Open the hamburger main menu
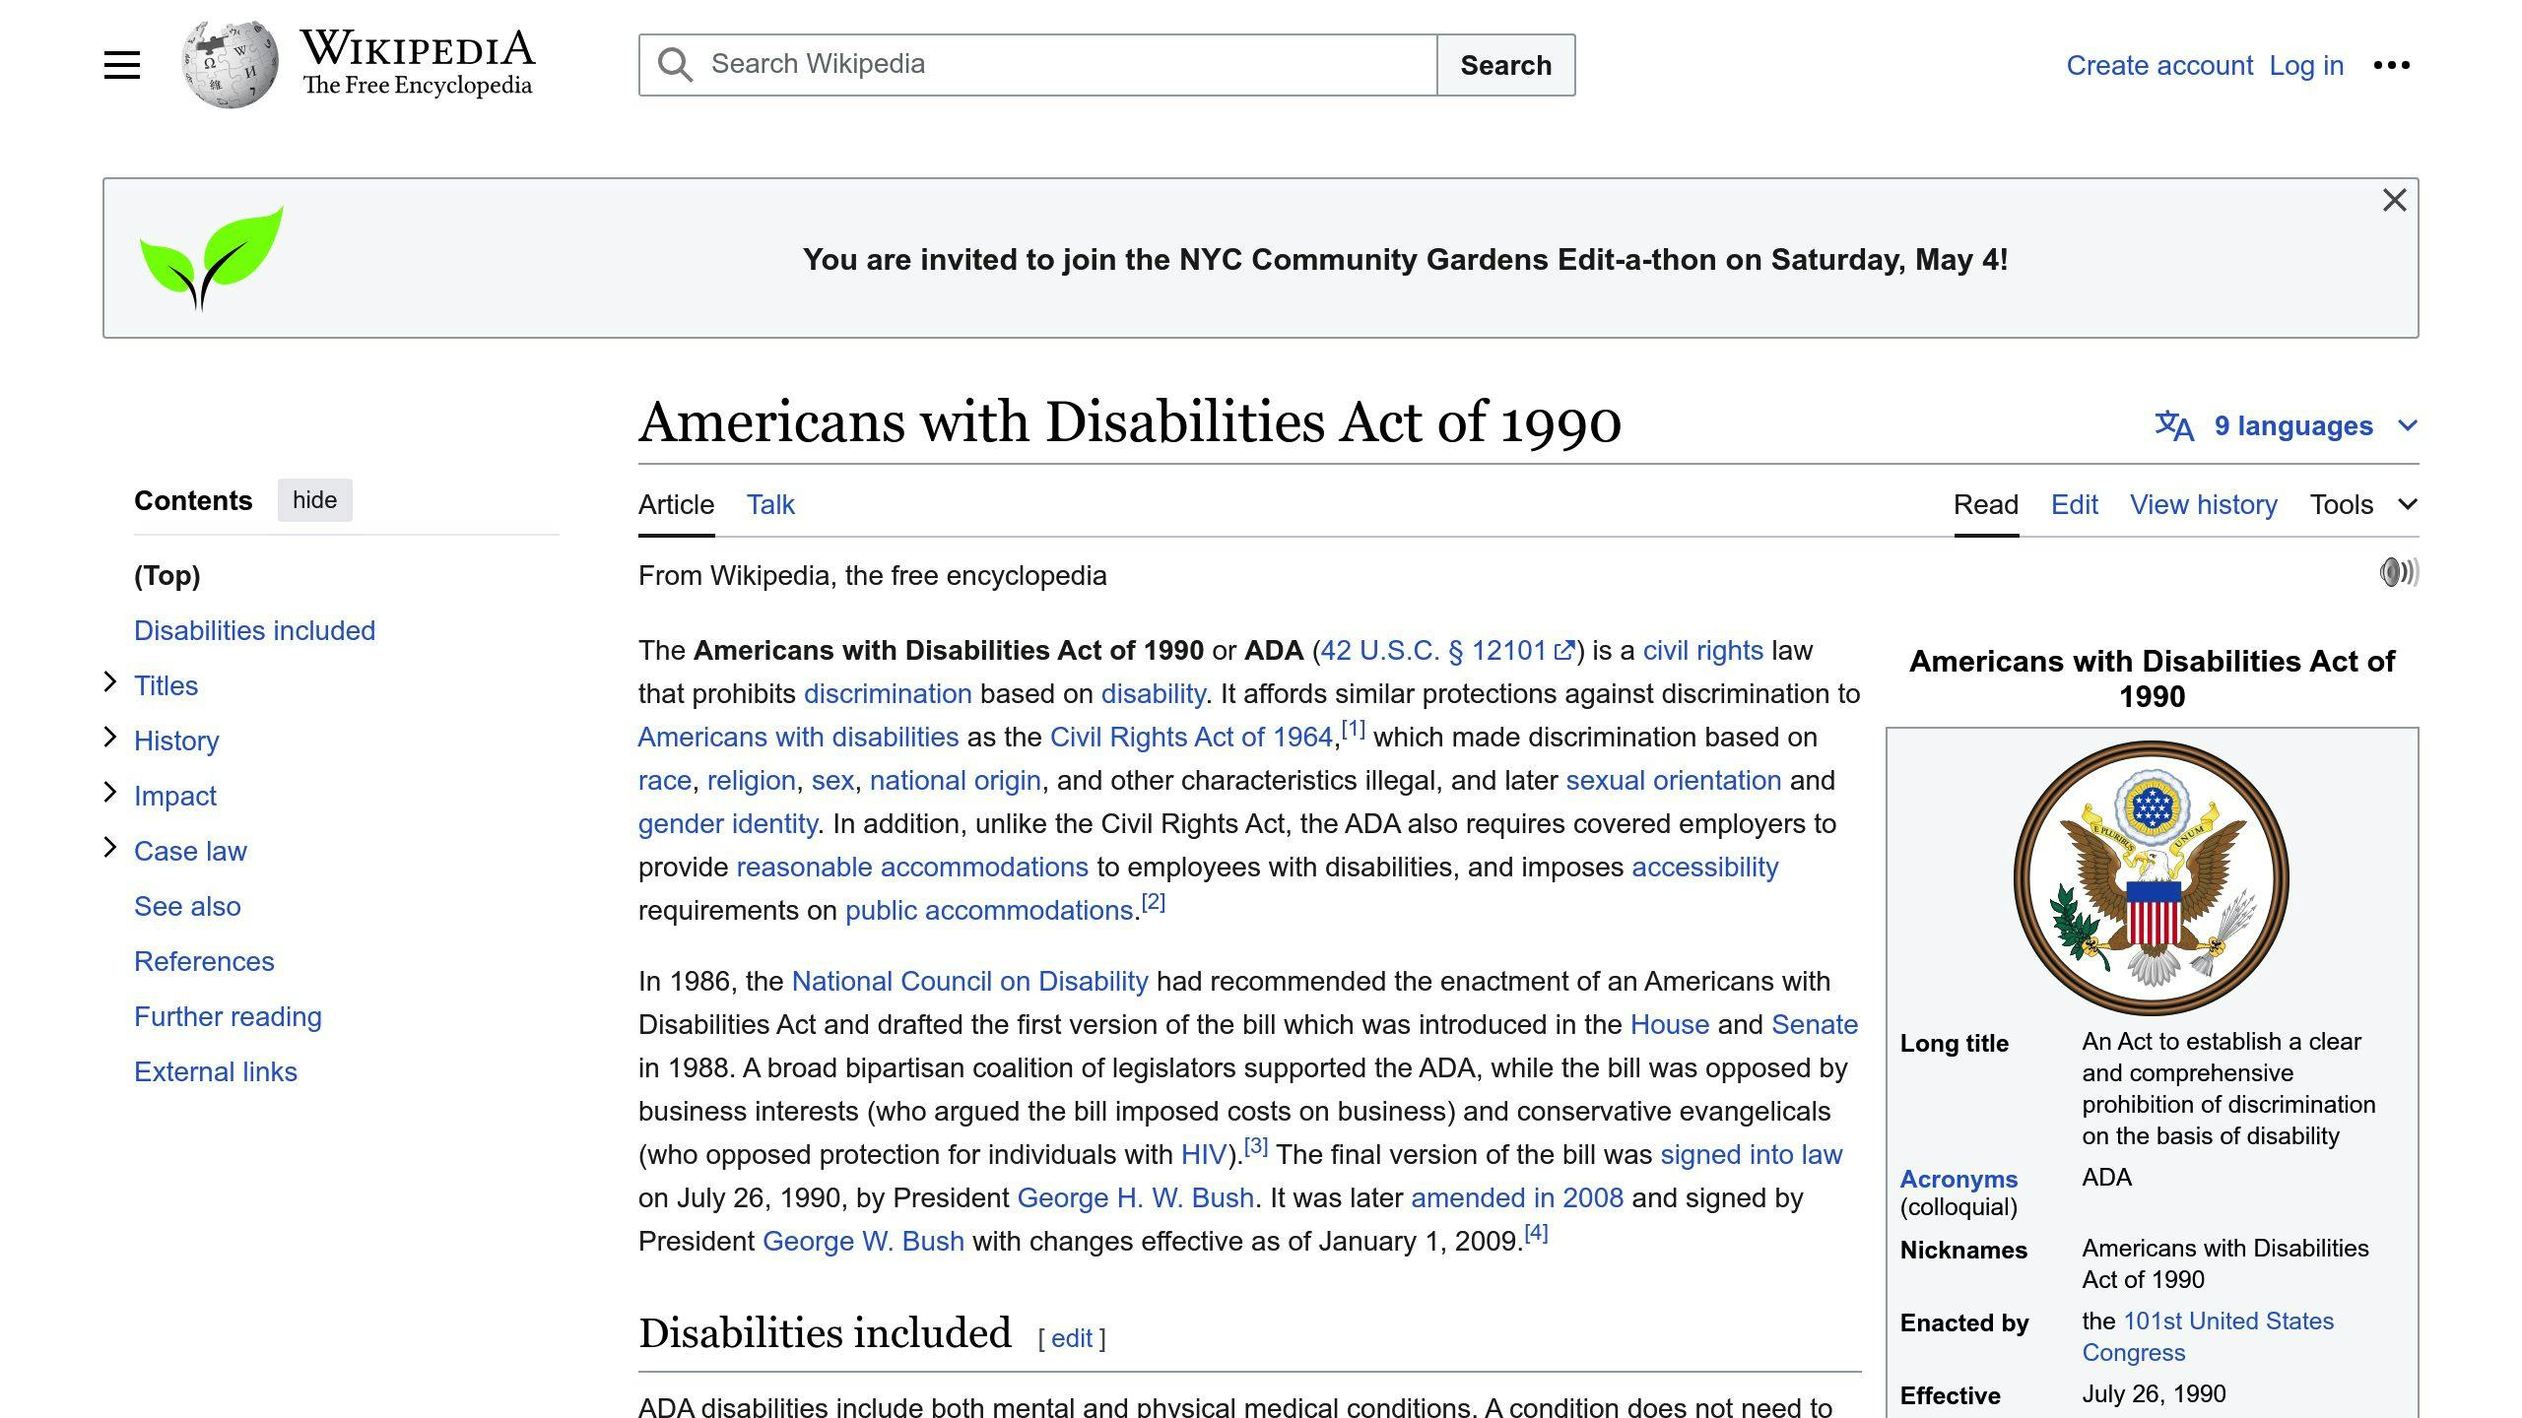The width and height of the screenshot is (2522, 1418). tap(122, 64)
